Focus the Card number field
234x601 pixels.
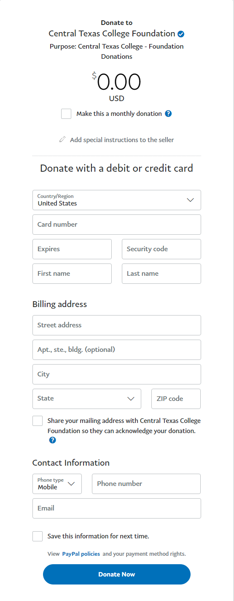117,225
